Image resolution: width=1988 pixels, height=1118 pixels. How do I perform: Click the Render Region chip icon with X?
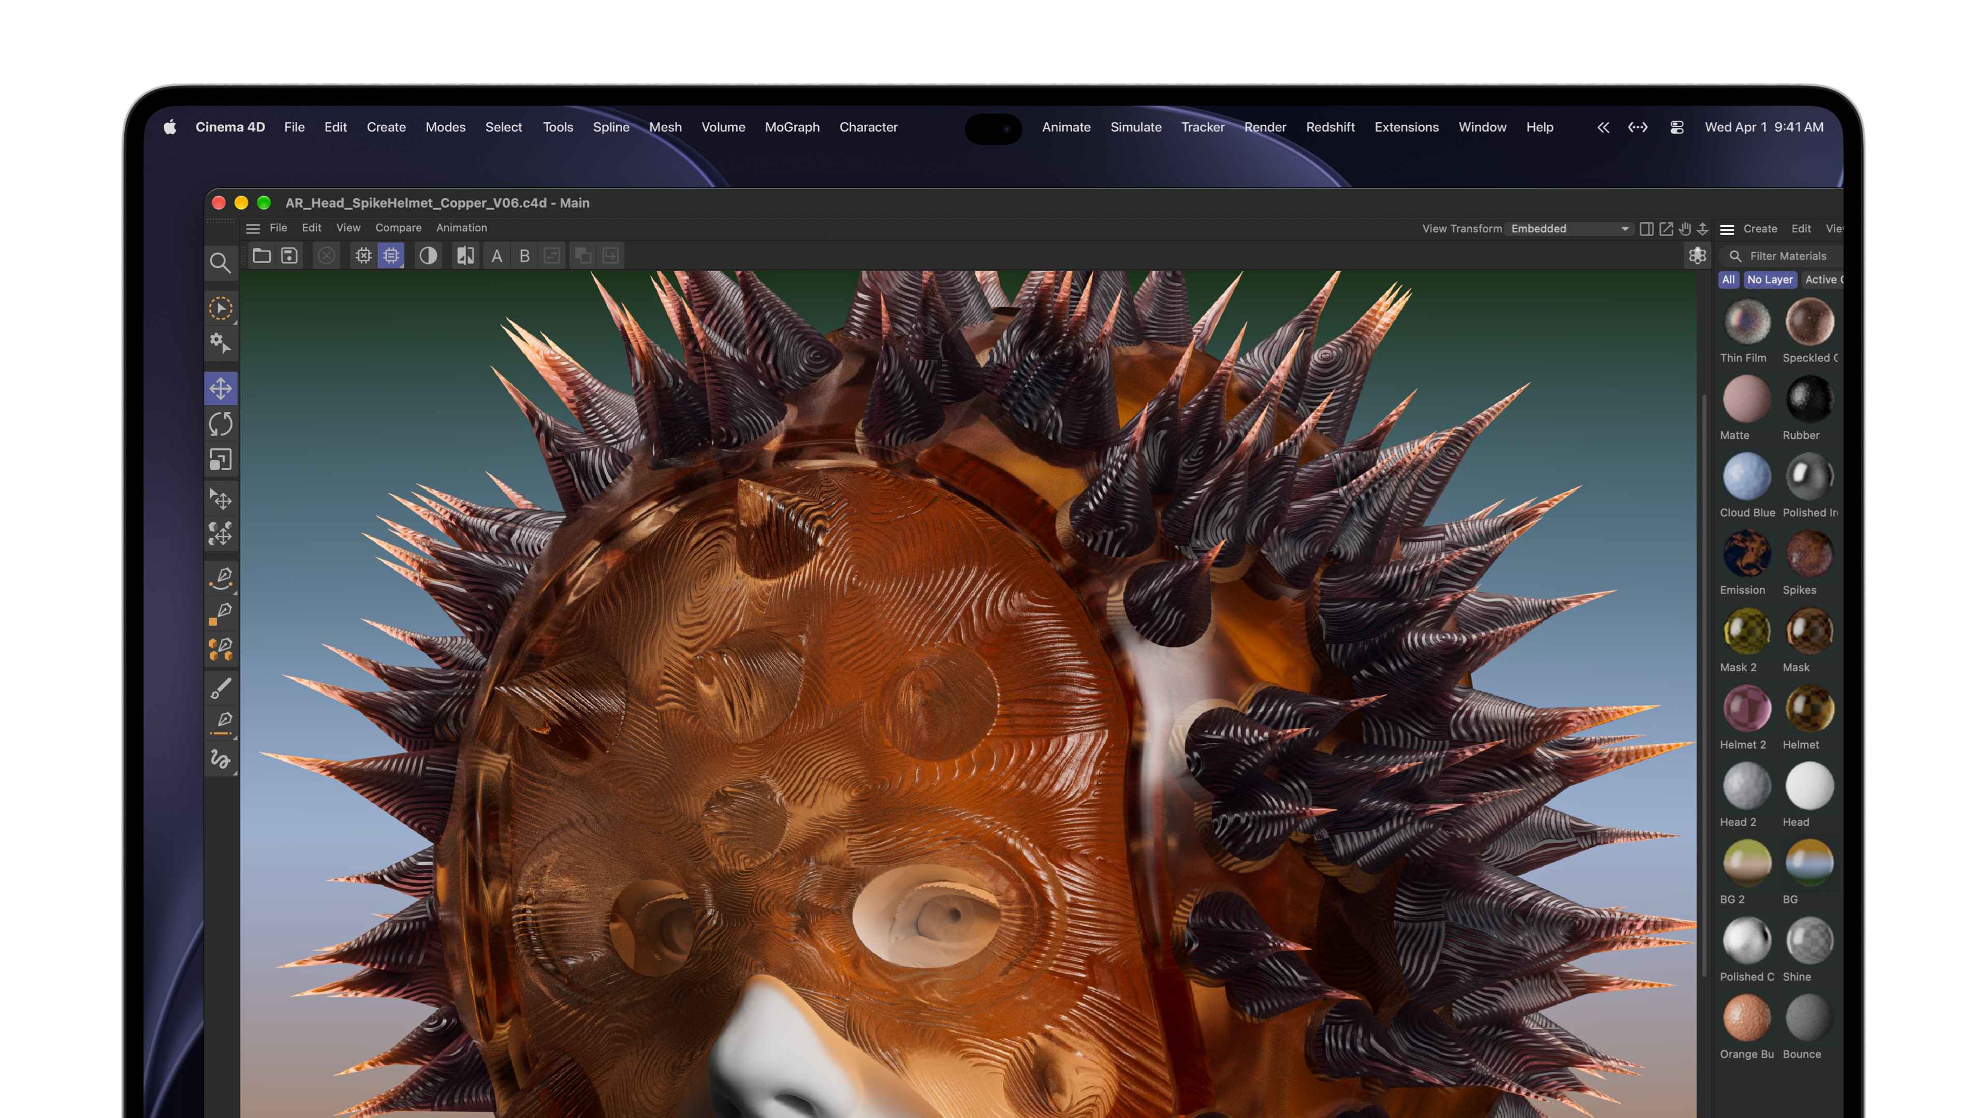point(363,255)
